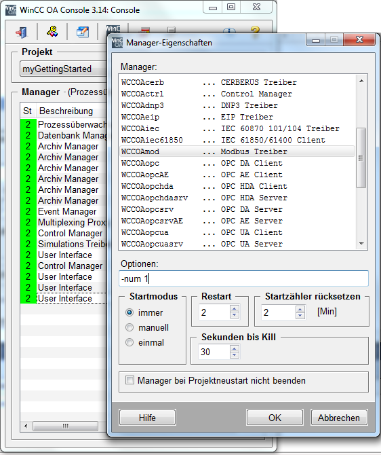381x455 pixels.
Task: Select Event Manager row in Console list
Action: pyautogui.click(x=64, y=211)
